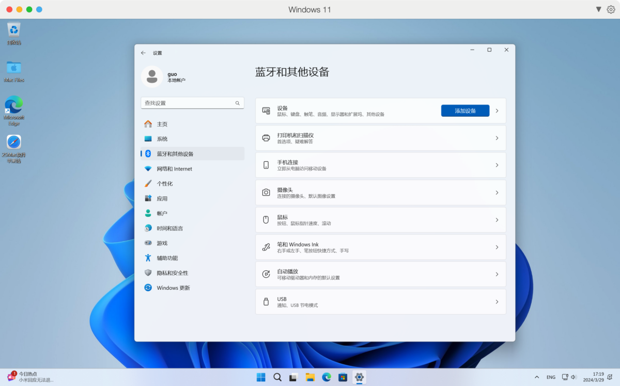
Task: Click the volume speaker tray icon
Action: (x=574, y=377)
